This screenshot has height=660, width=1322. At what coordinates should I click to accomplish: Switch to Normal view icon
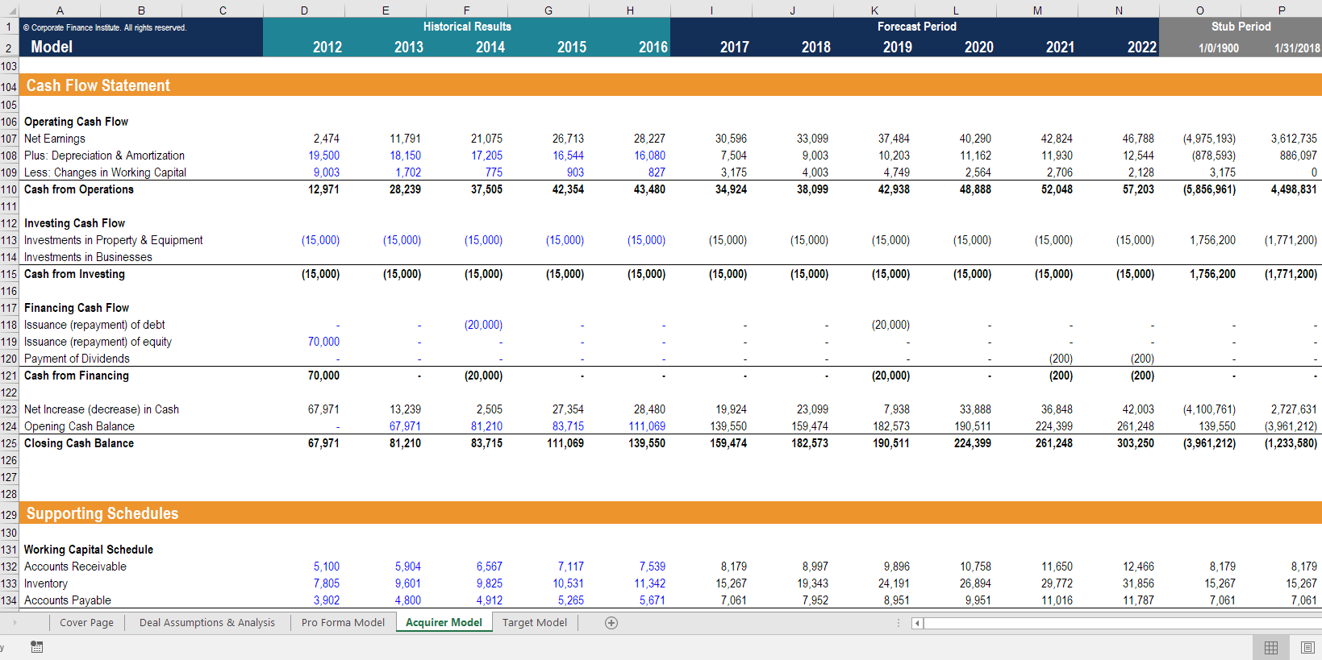(1271, 648)
